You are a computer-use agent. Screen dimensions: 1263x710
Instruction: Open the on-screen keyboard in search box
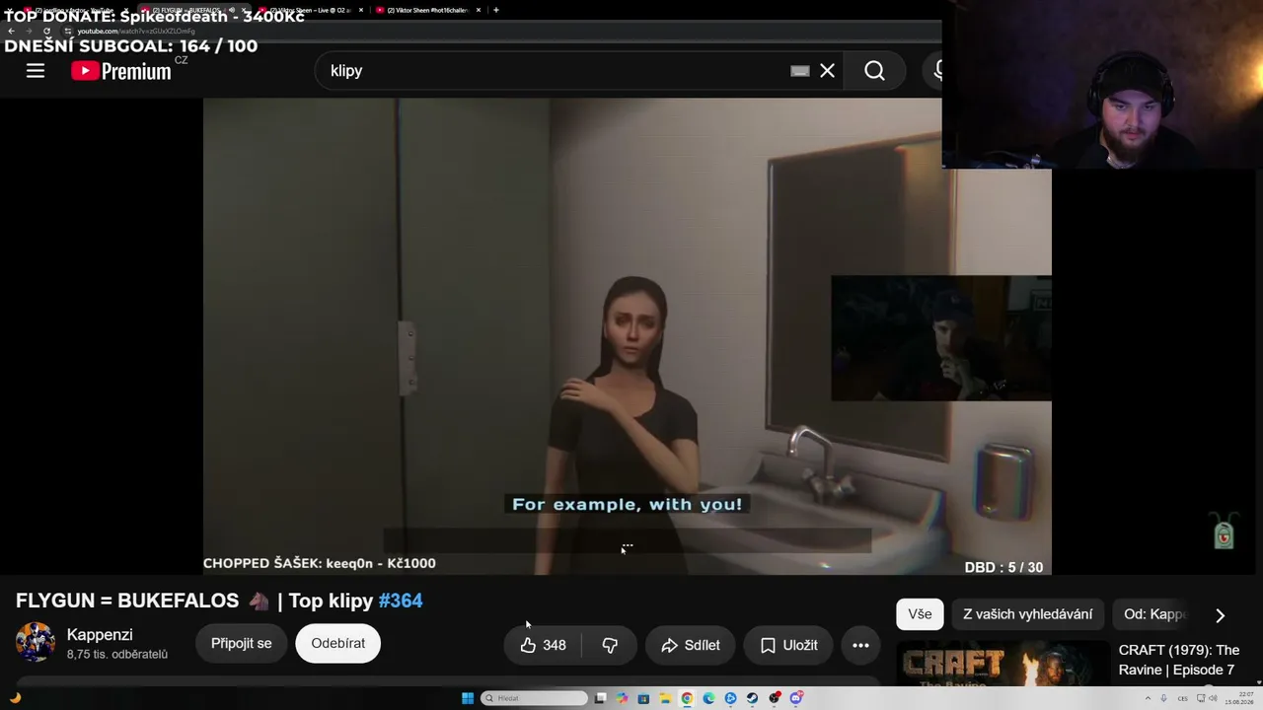(x=800, y=71)
